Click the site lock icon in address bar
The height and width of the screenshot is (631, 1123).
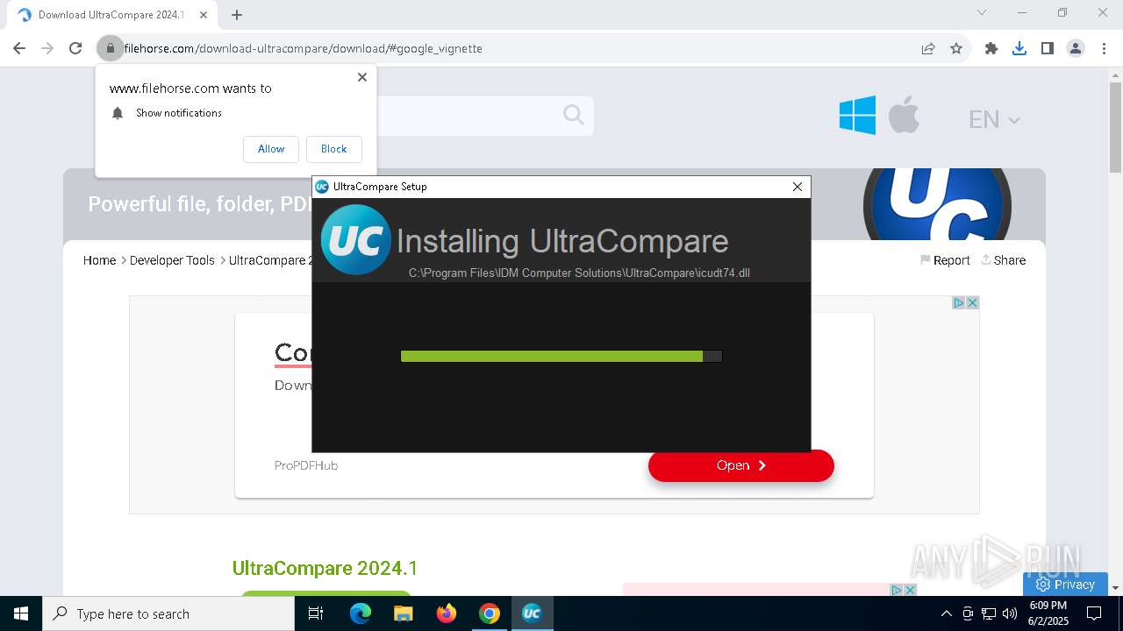(111, 48)
